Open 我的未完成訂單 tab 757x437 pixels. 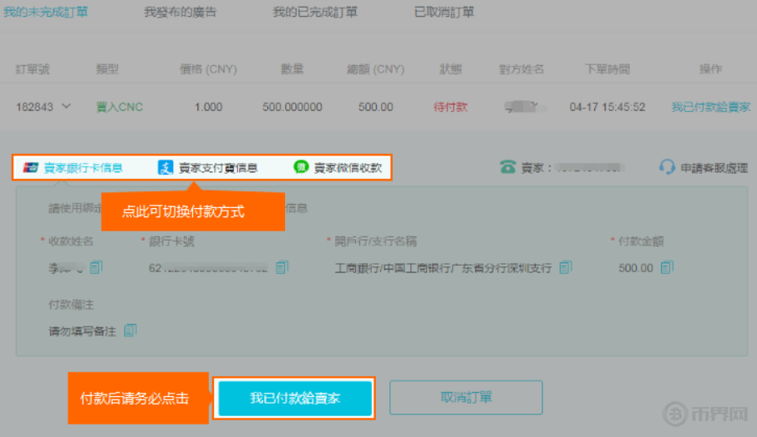(x=46, y=13)
